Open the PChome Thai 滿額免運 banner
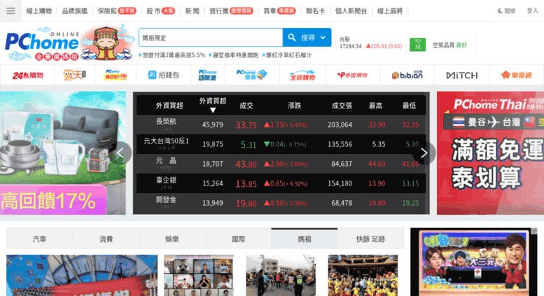This screenshot has width=544, height=296. tap(490, 153)
